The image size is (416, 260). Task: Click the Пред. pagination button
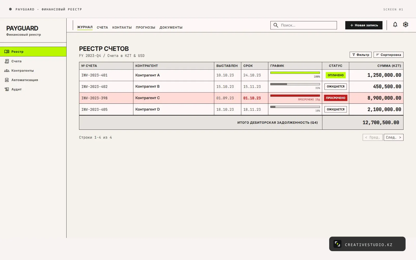[x=373, y=137]
